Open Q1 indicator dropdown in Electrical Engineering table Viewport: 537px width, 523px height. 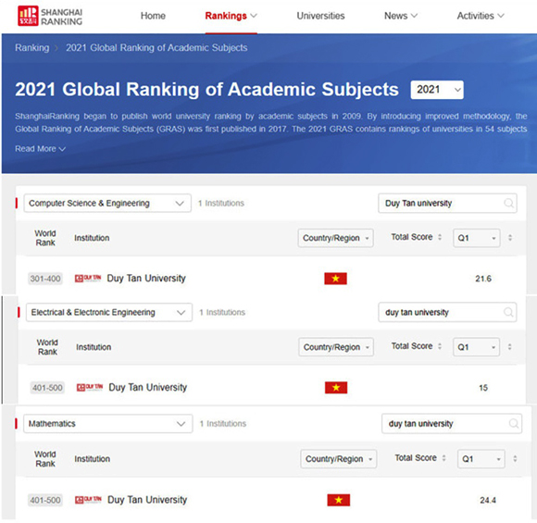pos(476,347)
